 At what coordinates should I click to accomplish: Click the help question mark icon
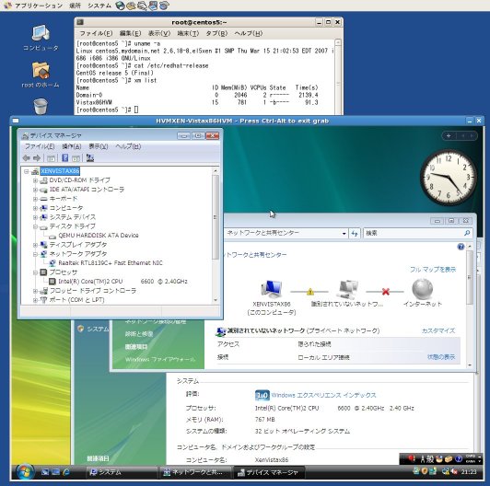(461, 247)
